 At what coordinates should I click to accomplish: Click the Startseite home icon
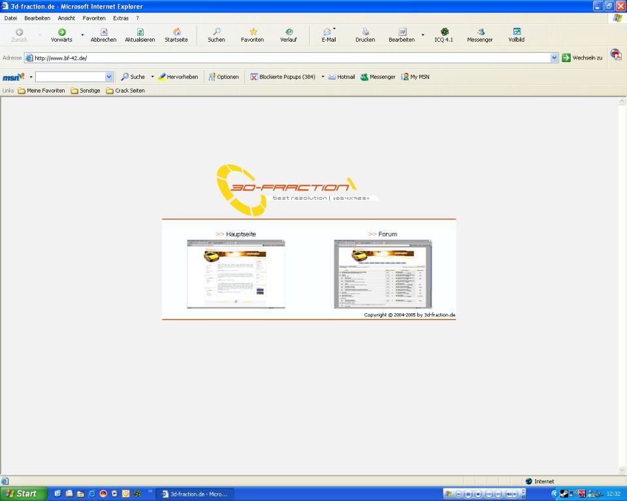176,32
